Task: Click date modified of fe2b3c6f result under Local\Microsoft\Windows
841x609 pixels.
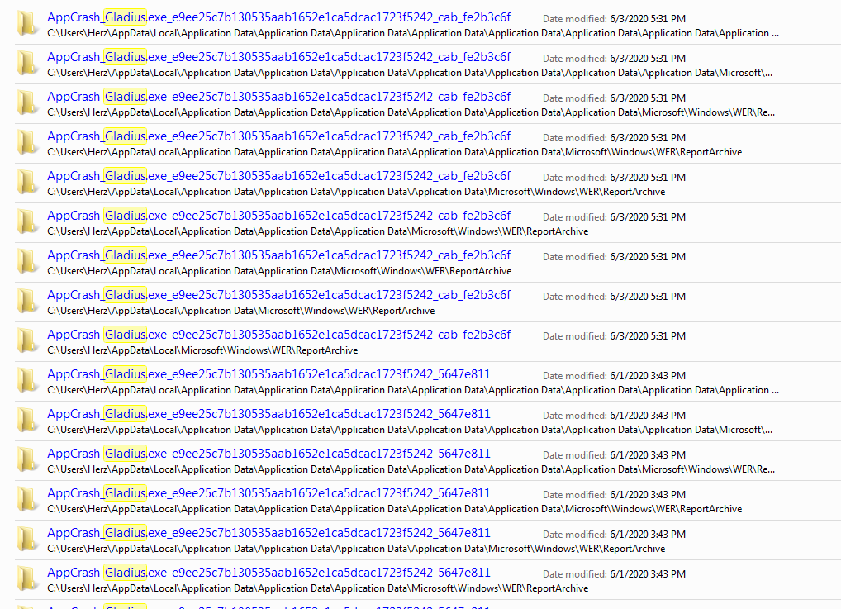Action: 614,336
